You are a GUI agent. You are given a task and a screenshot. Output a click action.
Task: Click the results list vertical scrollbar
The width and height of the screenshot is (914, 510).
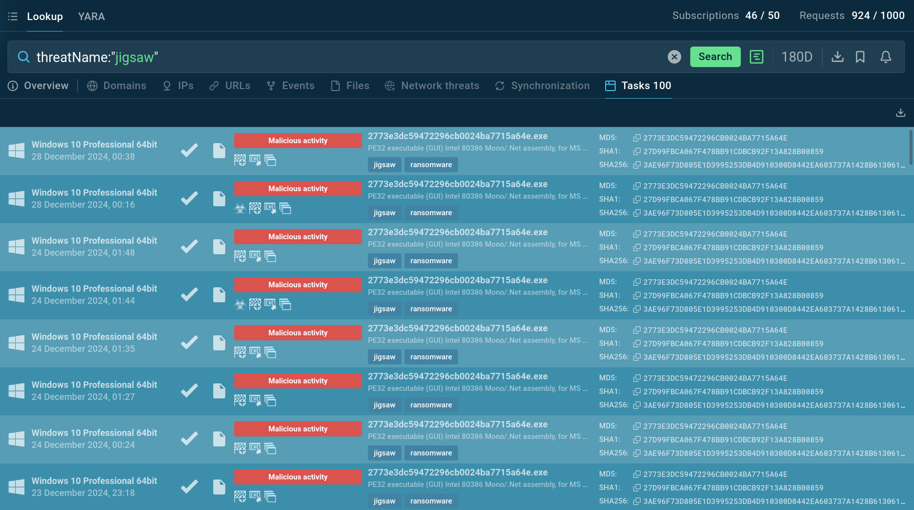[910, 148]
